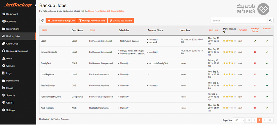Click Create New Backup Job button
Viewport: 277px width, 125px height.
[x=62, y=21]
